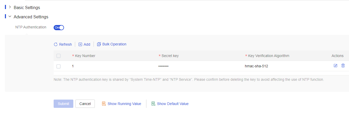349x113 pixels.
Task: Click the Submit button
Action: coord(63,104)
